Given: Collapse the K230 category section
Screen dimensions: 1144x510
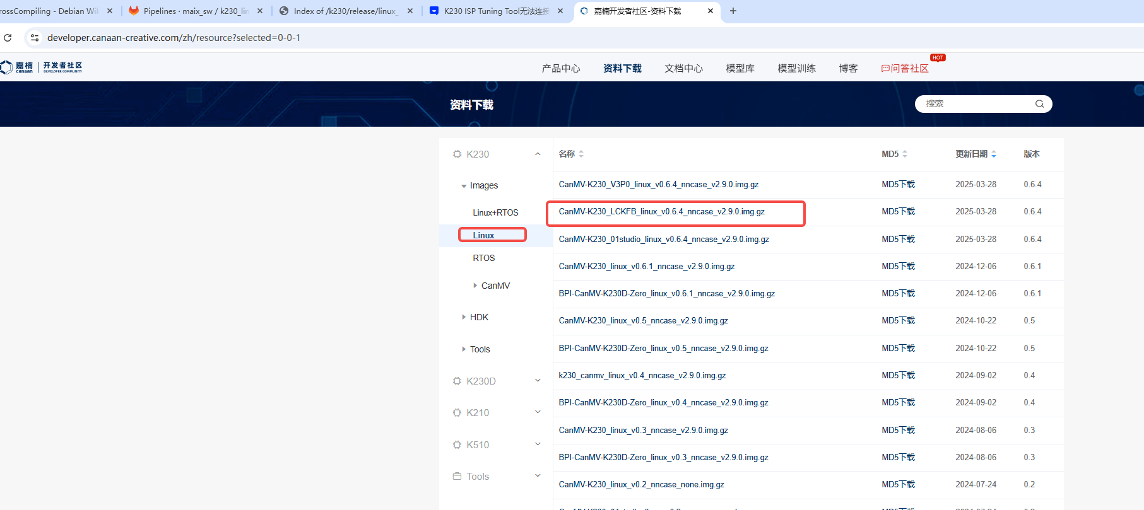Looking at the screenshot, I should click(538, 154).
